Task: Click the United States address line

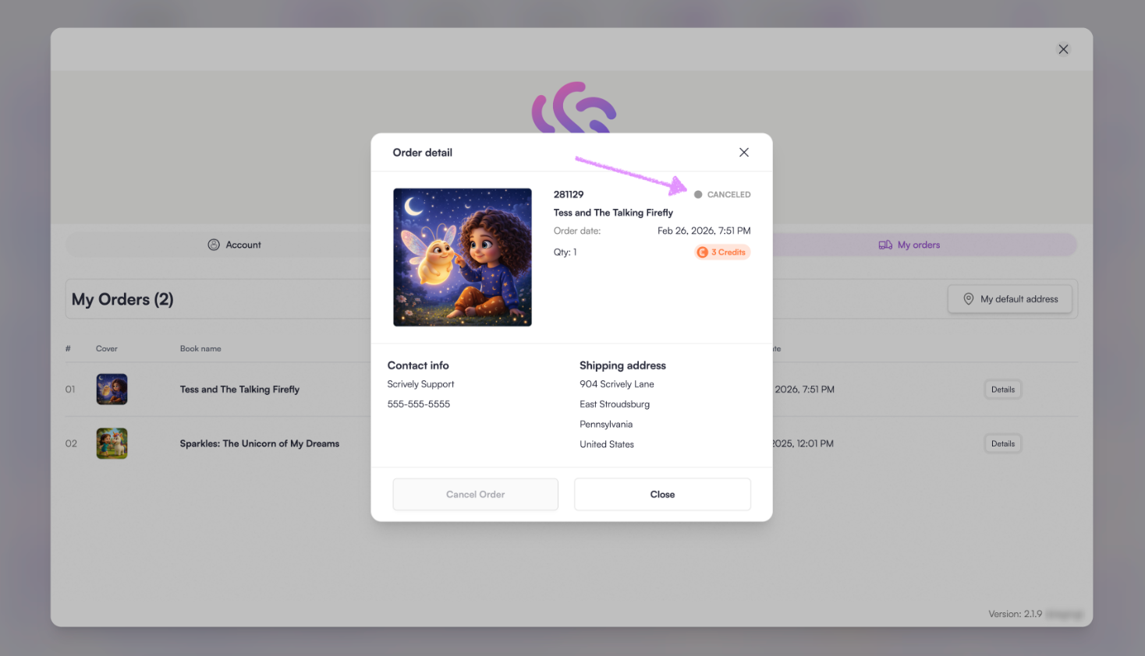Action: 607,445
